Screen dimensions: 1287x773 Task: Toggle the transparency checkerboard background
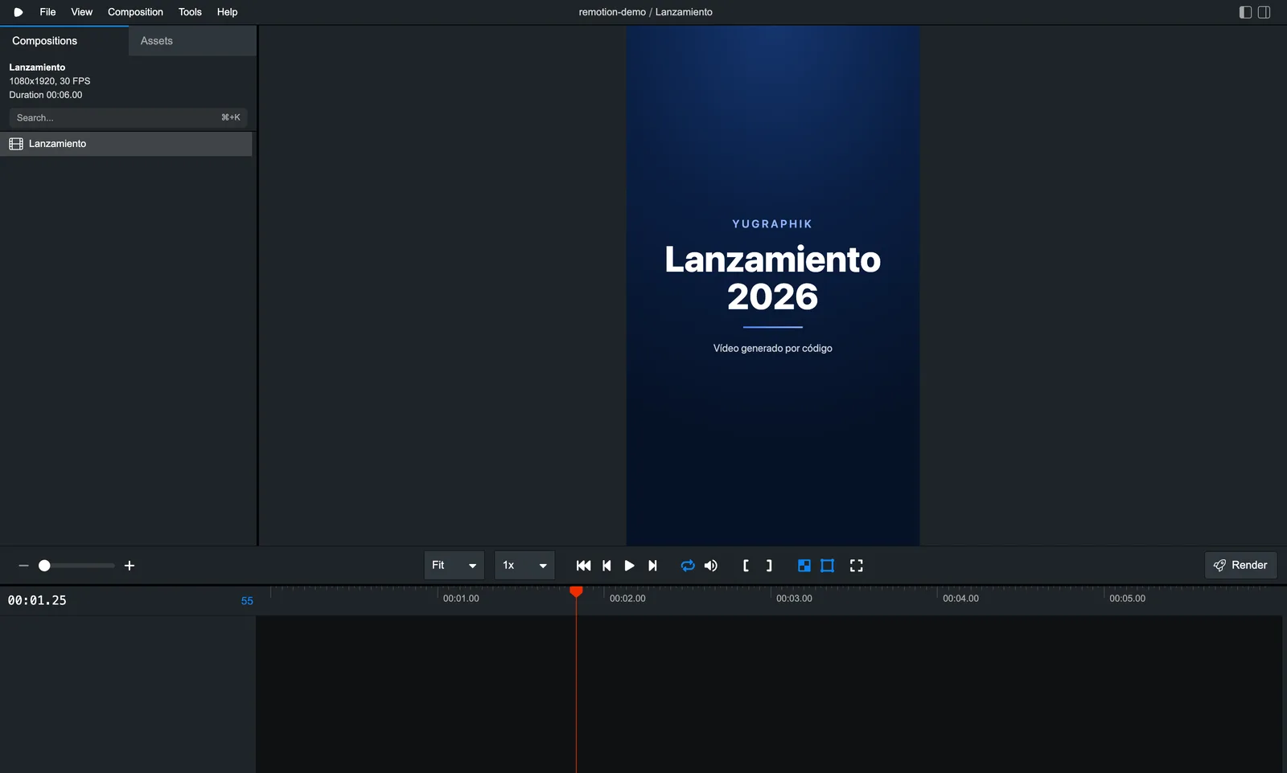click(x=804, y=566)
